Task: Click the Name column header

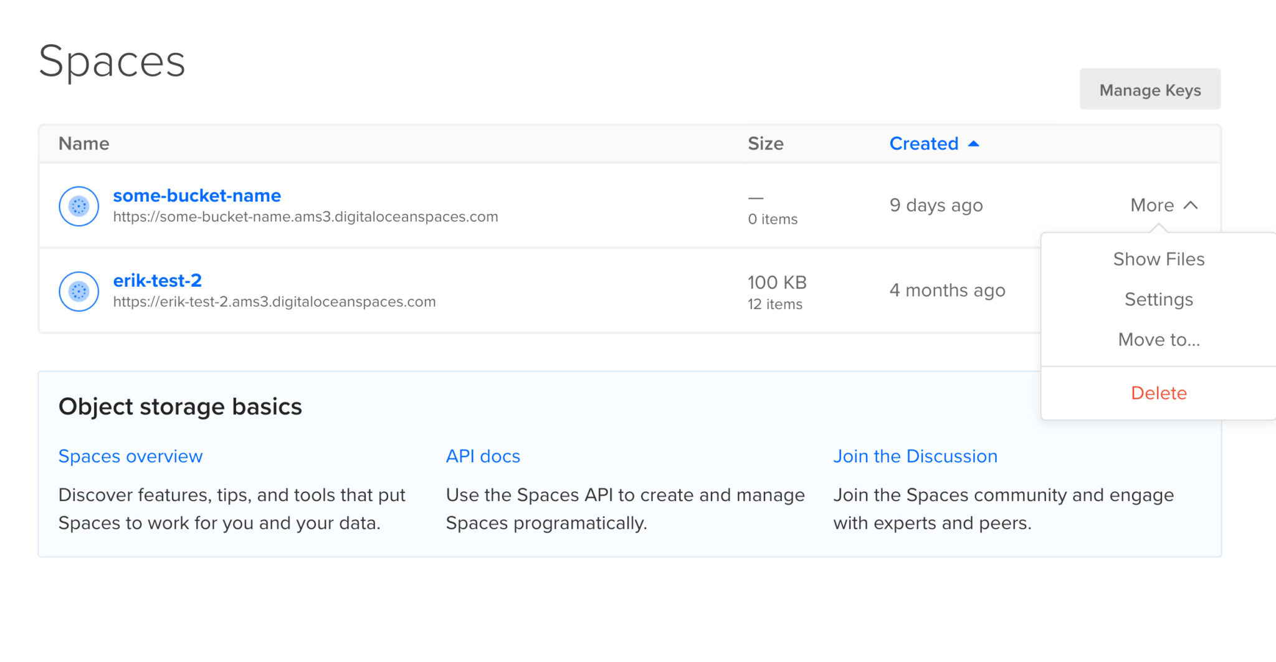Action: [x=83, y=143]
